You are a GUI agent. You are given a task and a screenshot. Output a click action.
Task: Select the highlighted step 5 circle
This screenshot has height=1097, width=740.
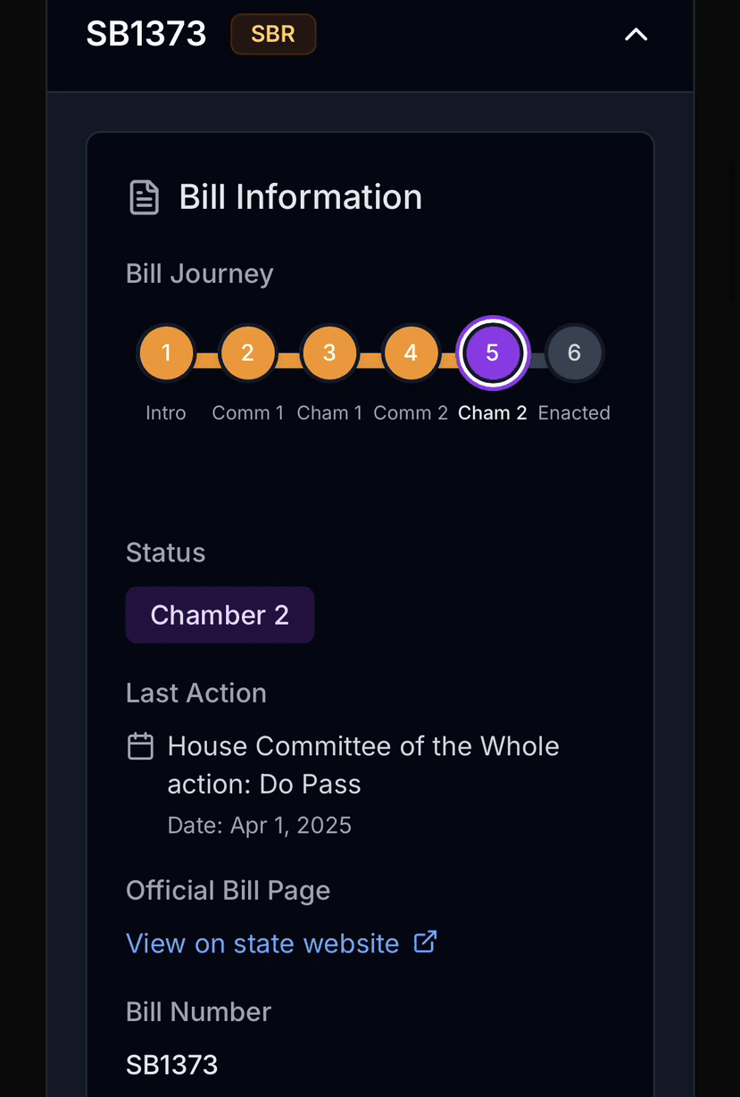[492, 353]
